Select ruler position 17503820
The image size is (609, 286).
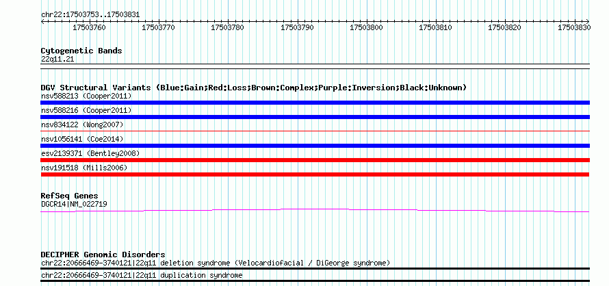504,27
